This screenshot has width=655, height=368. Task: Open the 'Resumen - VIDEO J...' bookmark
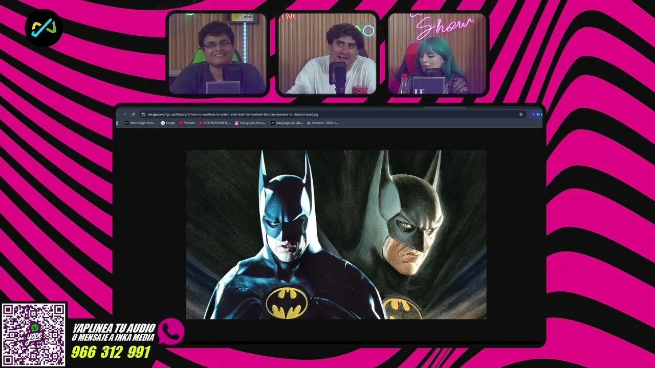[x=322, y=123]
